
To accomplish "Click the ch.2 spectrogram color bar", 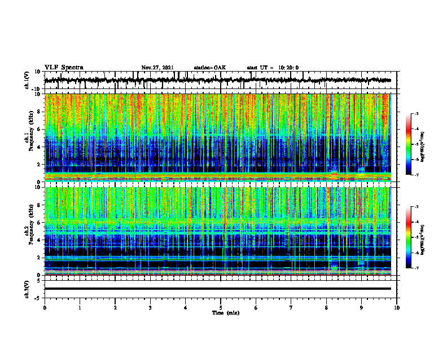I will tap(408, 237).
